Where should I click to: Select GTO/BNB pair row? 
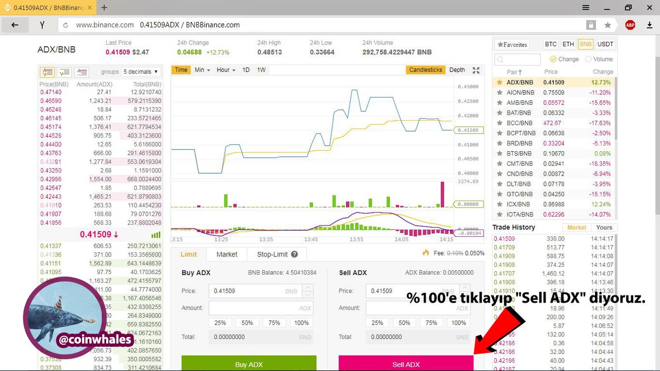[554, 194]
